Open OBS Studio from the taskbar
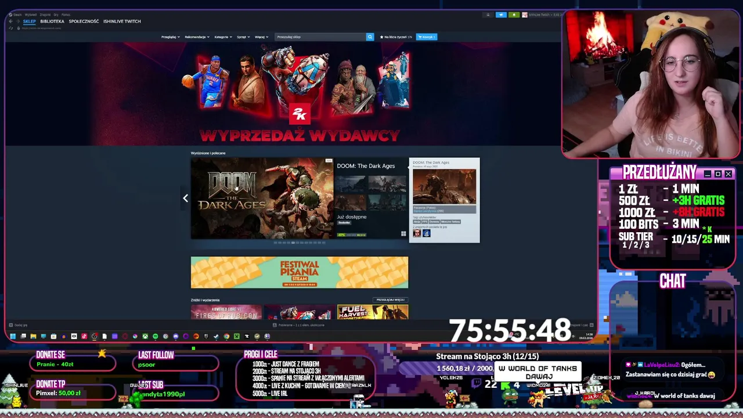This screenshot has height=418, width=743. pyautogui.click(x=94, y=336)
